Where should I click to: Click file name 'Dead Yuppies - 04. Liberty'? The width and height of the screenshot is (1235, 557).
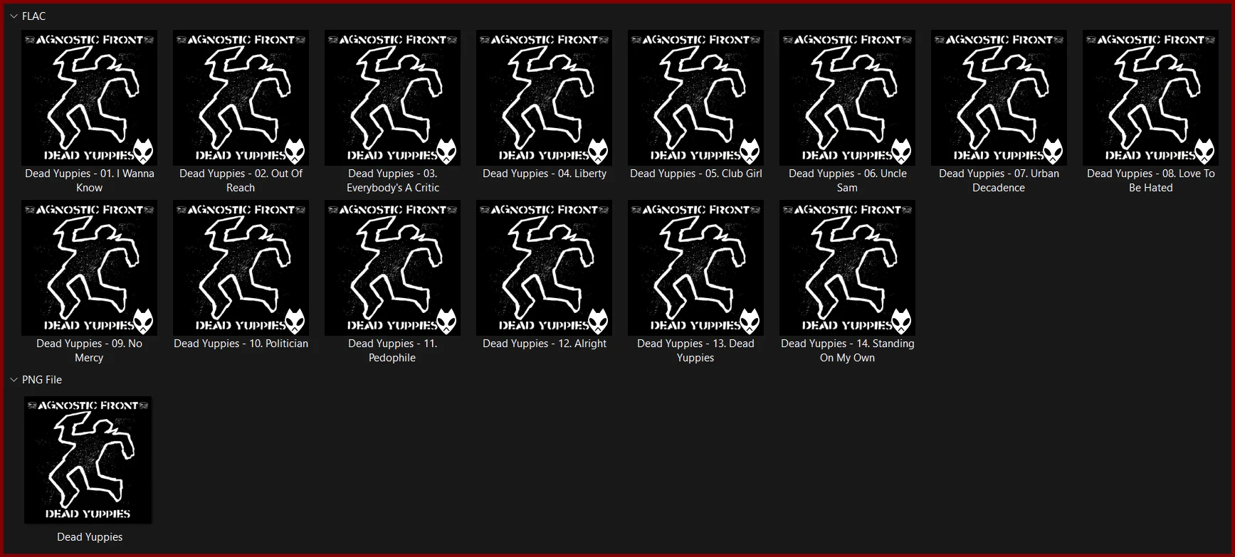(x=544, y=174)
